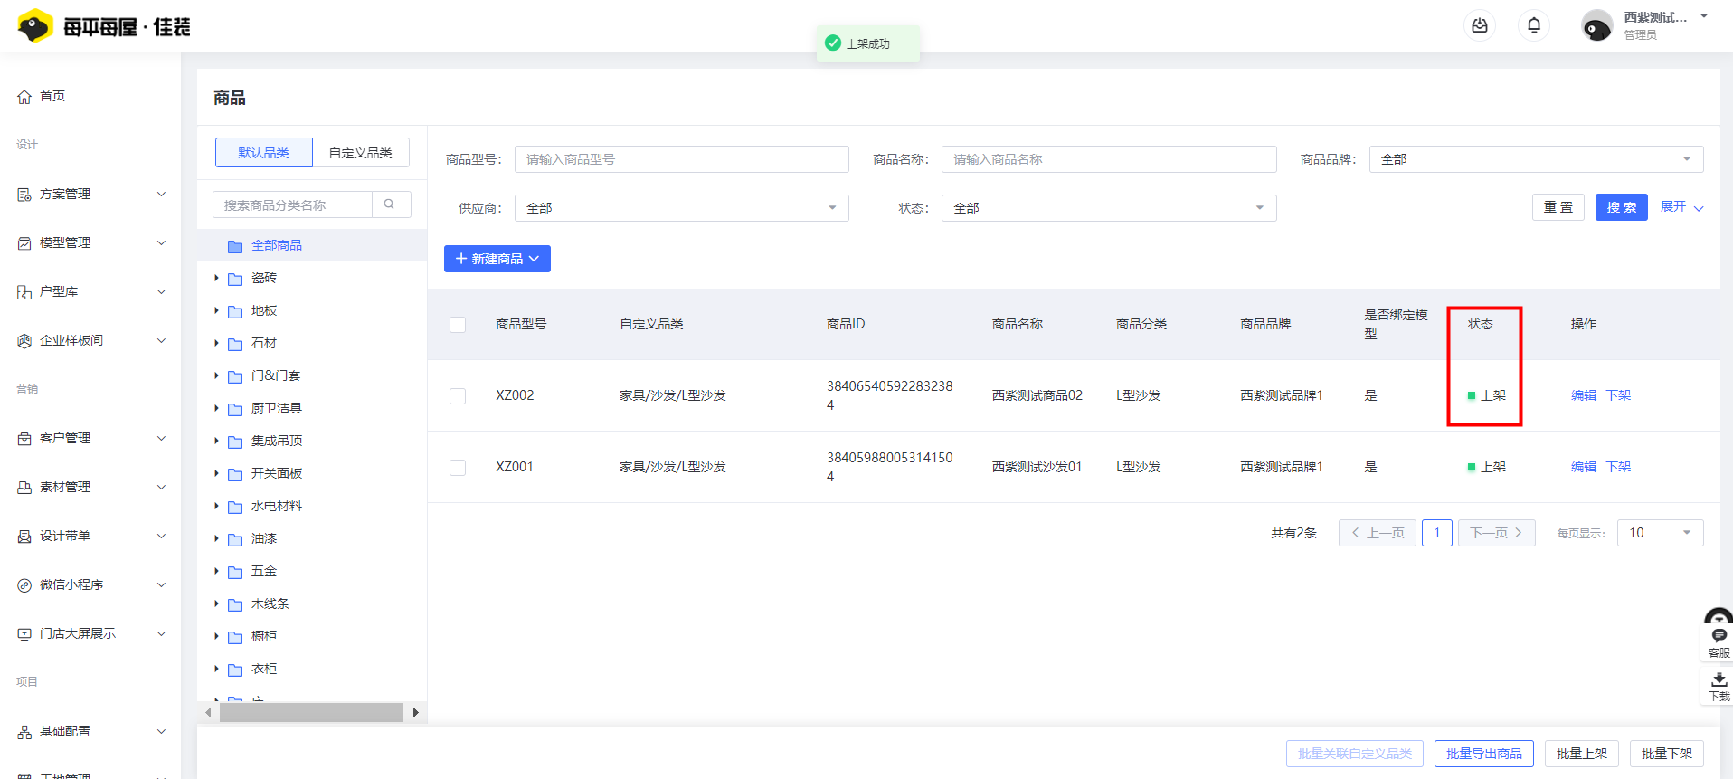Viewport: 1733px width, 779px height.
Task: Select 全部商品 in the category tree
Action: 312,245
